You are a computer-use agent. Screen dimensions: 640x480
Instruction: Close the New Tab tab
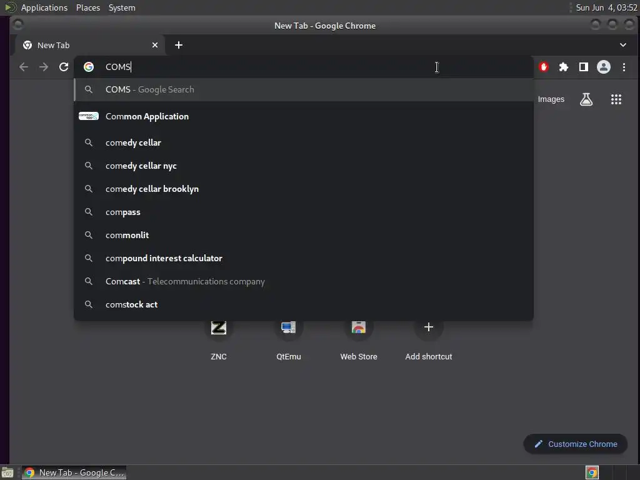(x=155, y=45)
